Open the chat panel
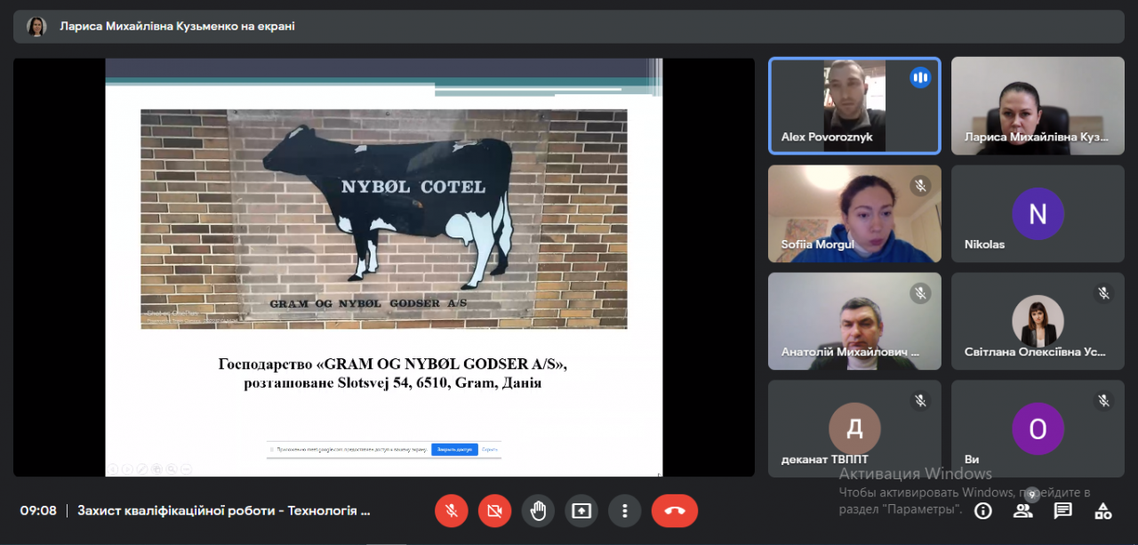The image size is (1138, 545). pos(1063,510)
